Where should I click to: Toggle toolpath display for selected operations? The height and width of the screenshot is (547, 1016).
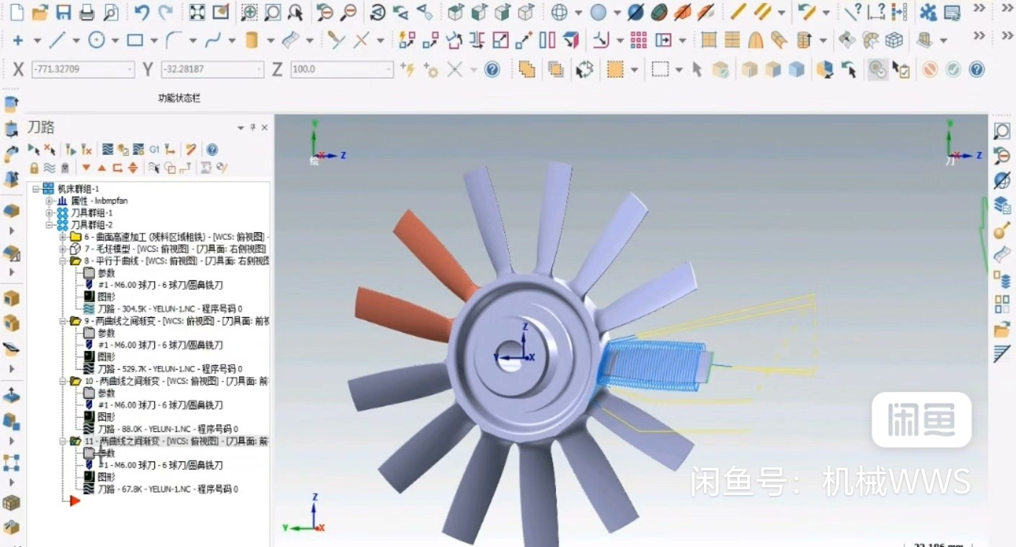pyautogui.click(x=49, y=168)
